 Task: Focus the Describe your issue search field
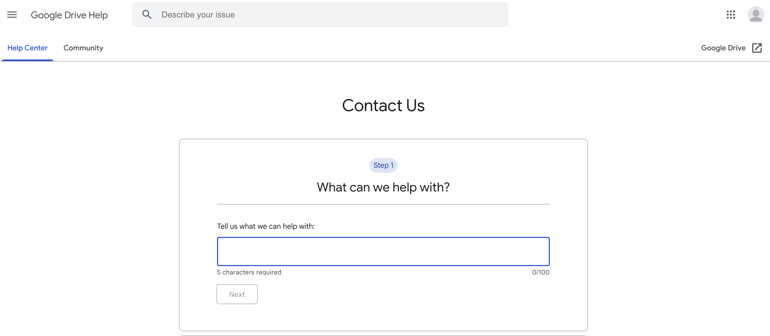pos(329,15)
